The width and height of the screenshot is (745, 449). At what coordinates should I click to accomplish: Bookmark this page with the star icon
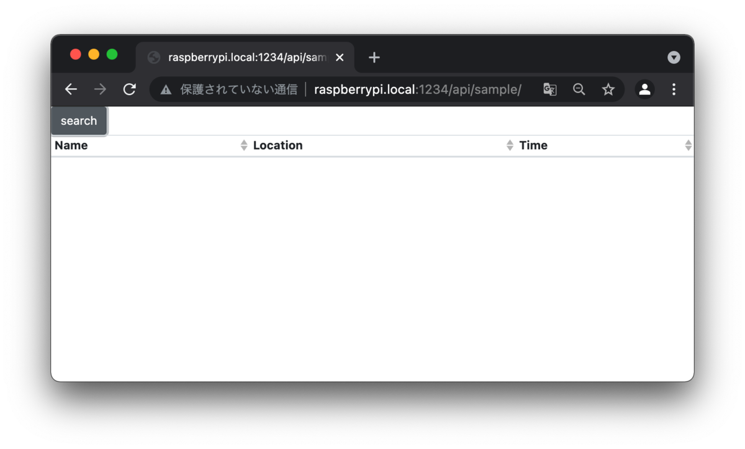click(608, 89)
